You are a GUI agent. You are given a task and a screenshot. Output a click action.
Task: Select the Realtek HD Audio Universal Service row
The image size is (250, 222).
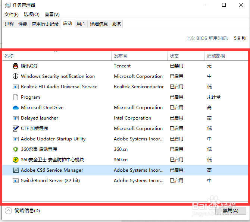pos(59,87)
